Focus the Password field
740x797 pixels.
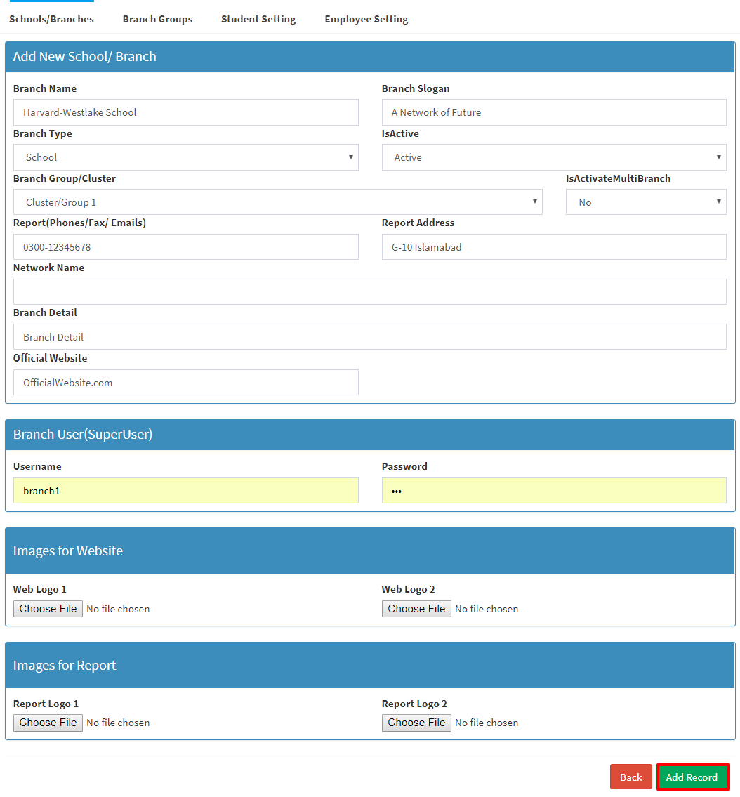[x=554, y=491]
